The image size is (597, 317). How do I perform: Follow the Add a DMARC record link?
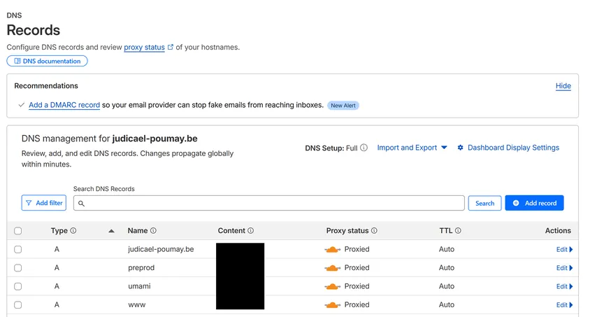click(x=64, y=105)
